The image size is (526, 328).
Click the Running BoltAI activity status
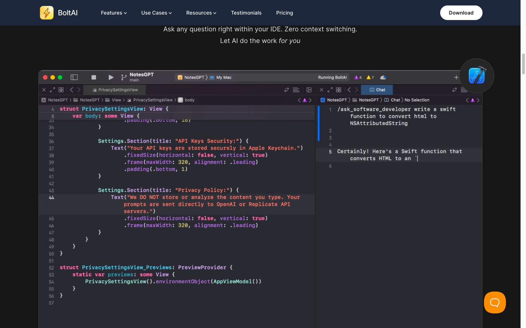point(332,77)
